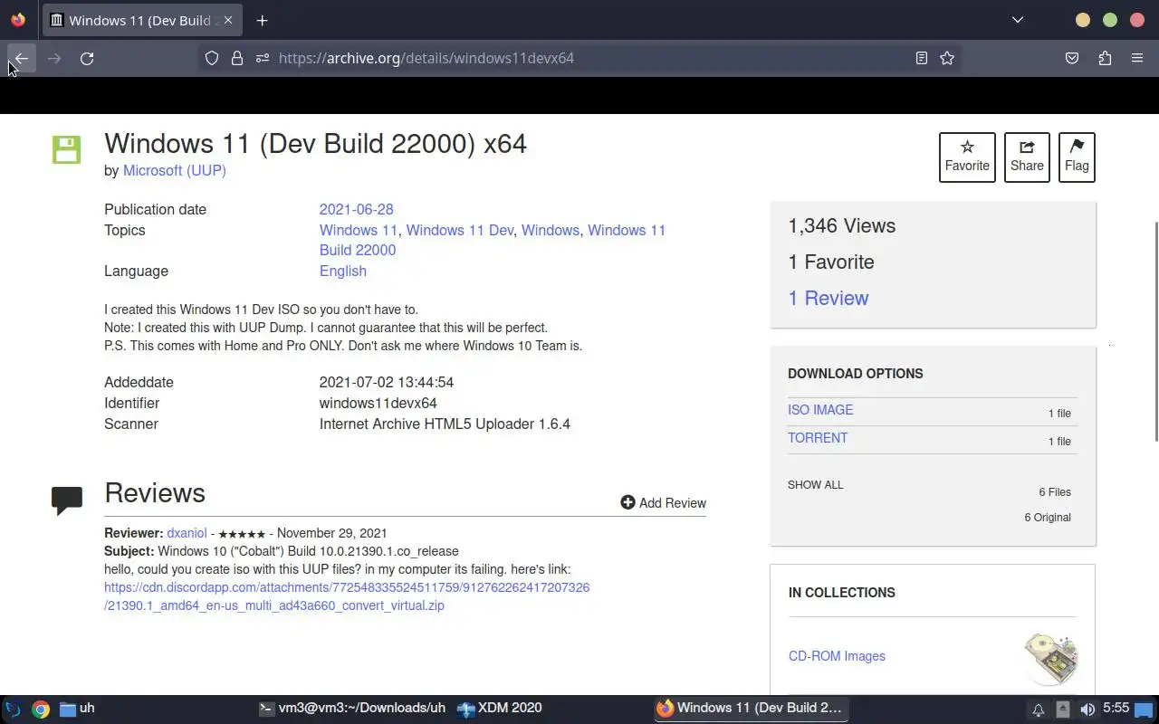Open the Microsoft (UUP) creator link

click(x=175, y=170)
